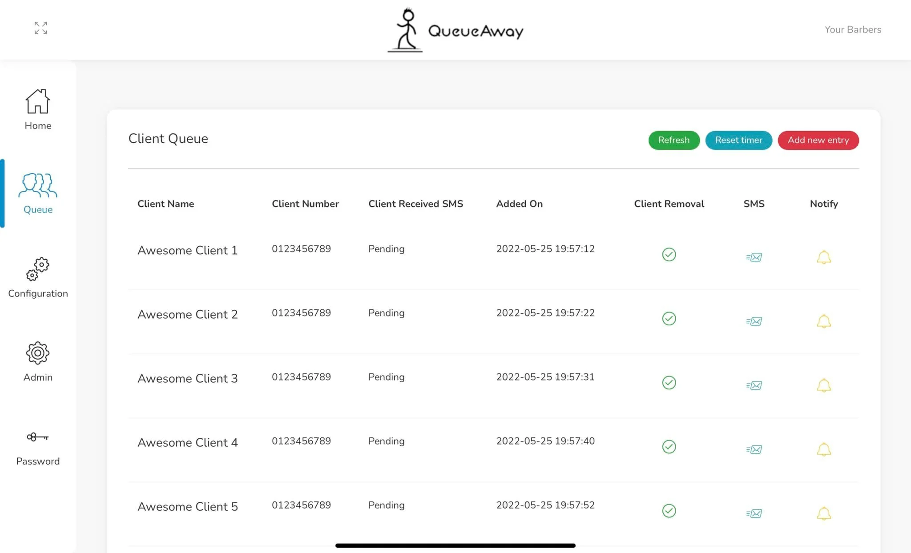Notify Awesome Client 2 with bell icon
Screen dimensions: 911x553
pos(824,321)
